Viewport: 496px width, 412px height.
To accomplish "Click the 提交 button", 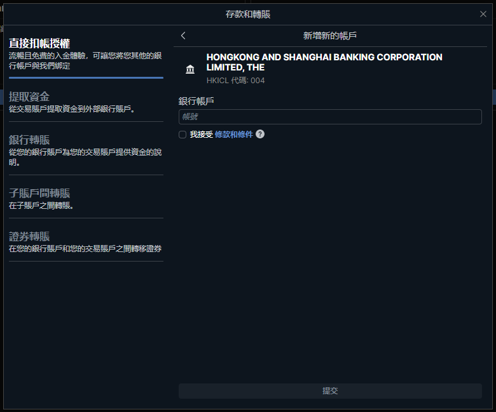I will pyautogui.click(x=330, y=391).
